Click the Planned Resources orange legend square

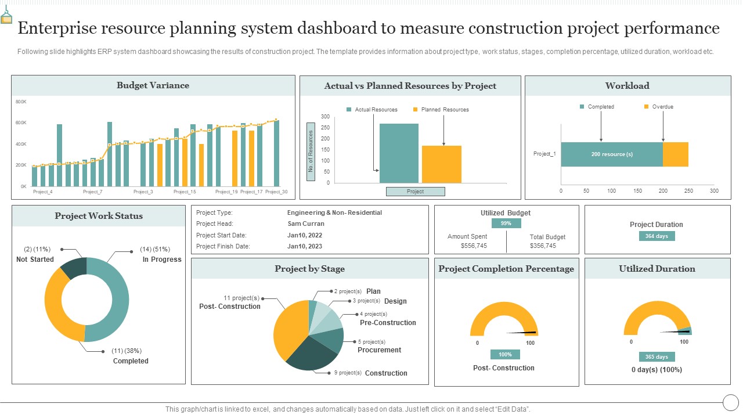415,109
